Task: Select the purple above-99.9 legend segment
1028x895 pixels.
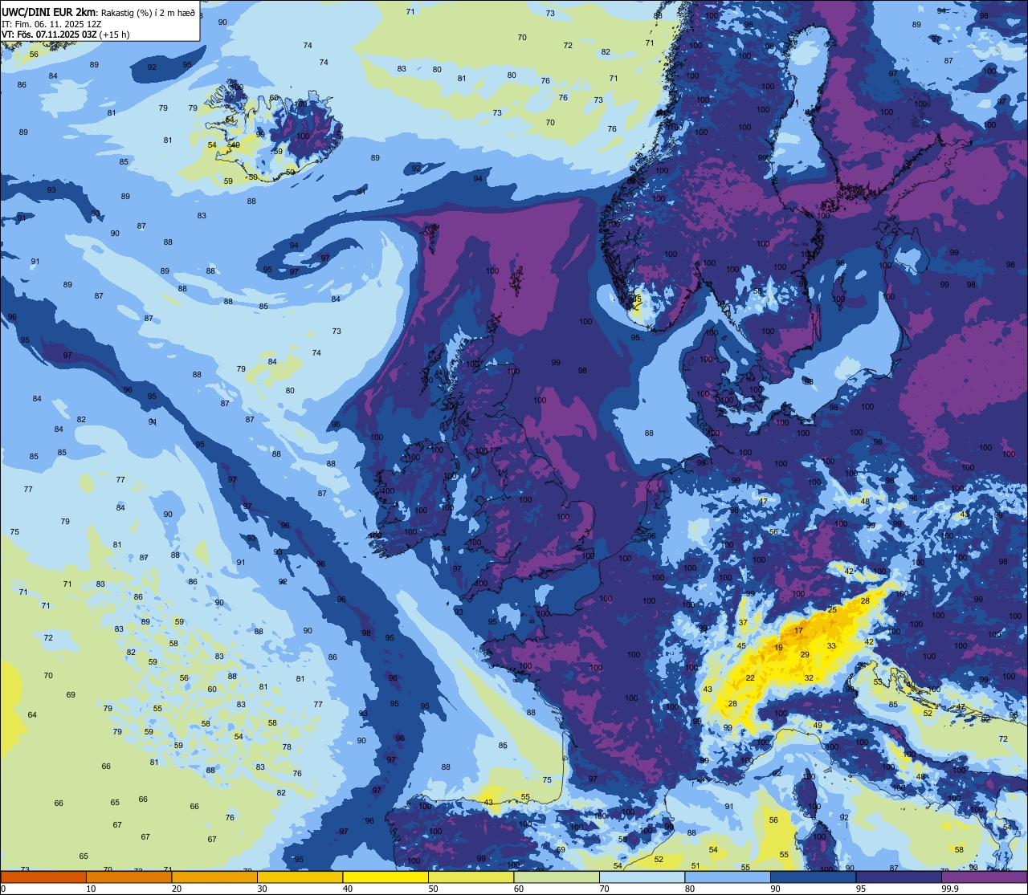Action: click(x=984, y=877)
